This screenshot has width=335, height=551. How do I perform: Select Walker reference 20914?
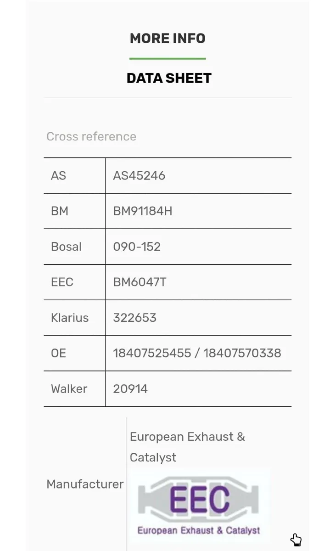click(x=130, y=389)
